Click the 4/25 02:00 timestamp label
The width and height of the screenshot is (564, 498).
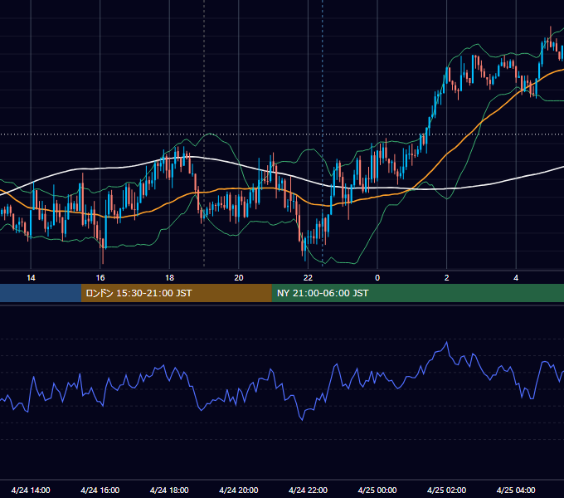click(447, 490)
